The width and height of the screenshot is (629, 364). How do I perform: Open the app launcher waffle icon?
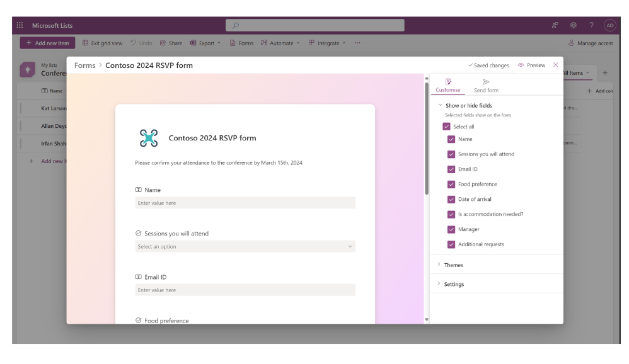[x=20, y=25]
